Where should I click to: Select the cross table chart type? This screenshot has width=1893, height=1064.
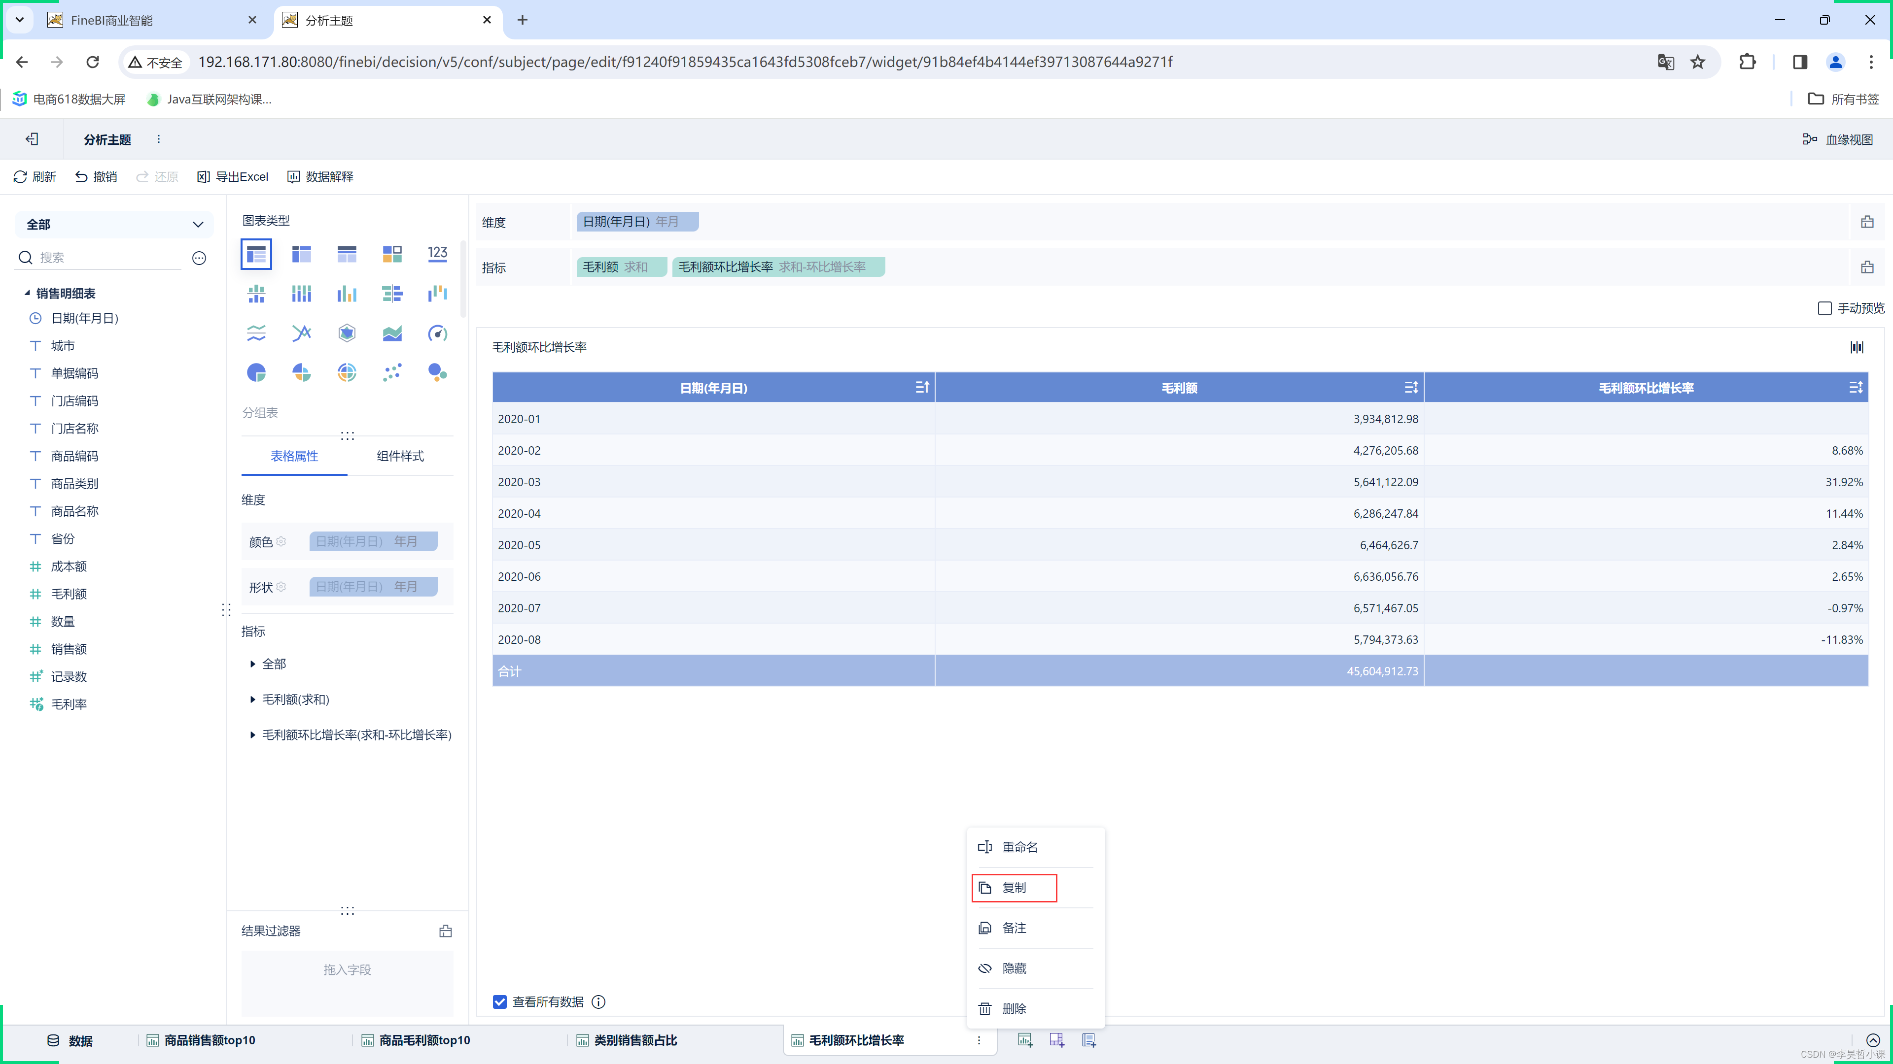[301, 254]
